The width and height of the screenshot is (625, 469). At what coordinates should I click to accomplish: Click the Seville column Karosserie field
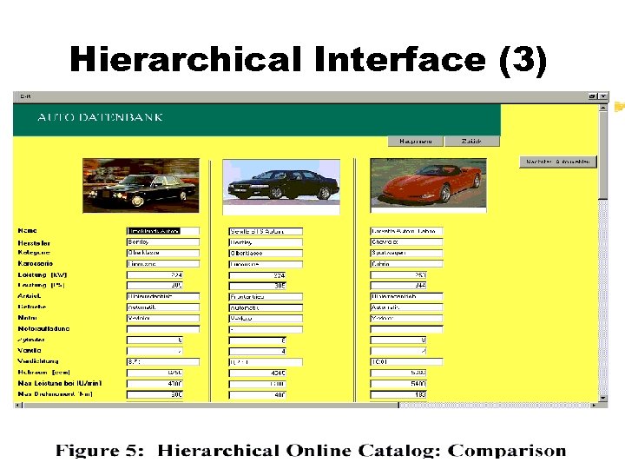(266, 264)
